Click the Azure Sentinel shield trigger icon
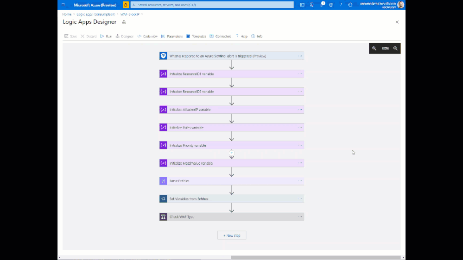Screen dimensions: 463x260 point(163,56)
